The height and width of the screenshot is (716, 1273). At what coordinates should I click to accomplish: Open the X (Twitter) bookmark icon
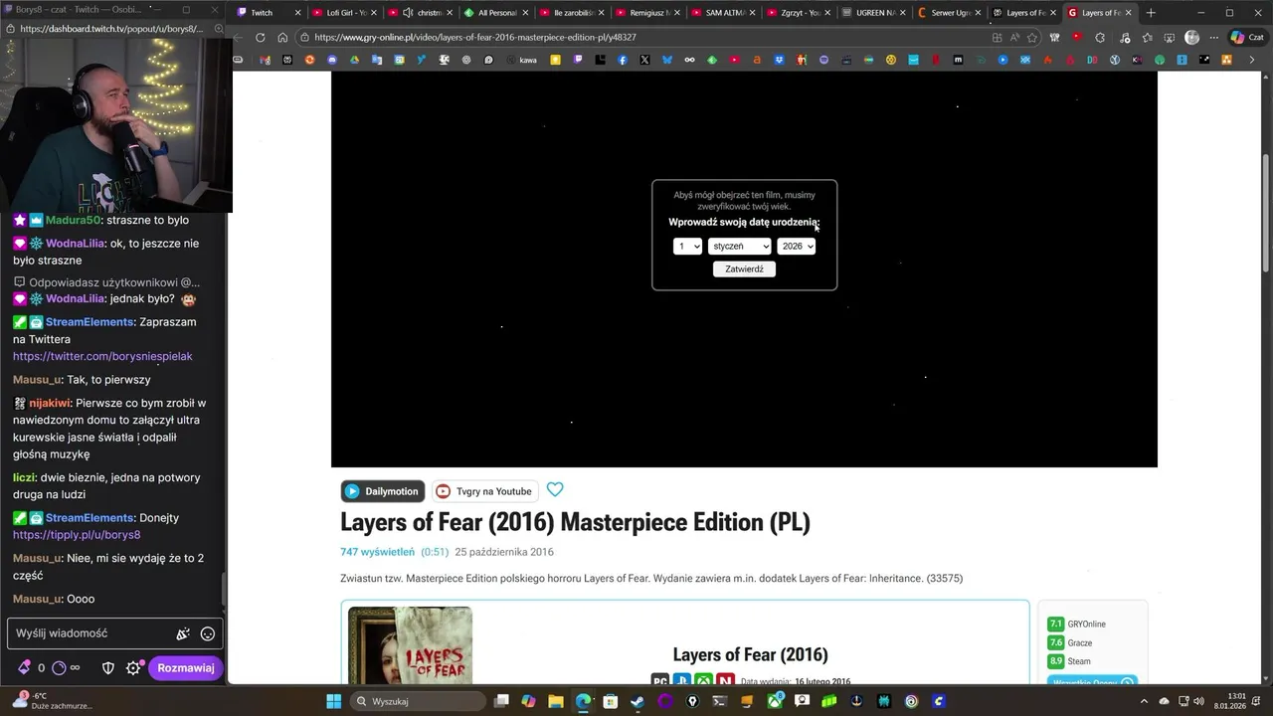pyautogui.click(x=644, y=60)
